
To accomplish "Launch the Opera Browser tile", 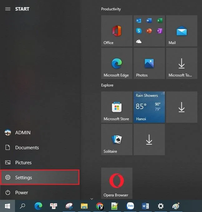I will tap(117, 183).
